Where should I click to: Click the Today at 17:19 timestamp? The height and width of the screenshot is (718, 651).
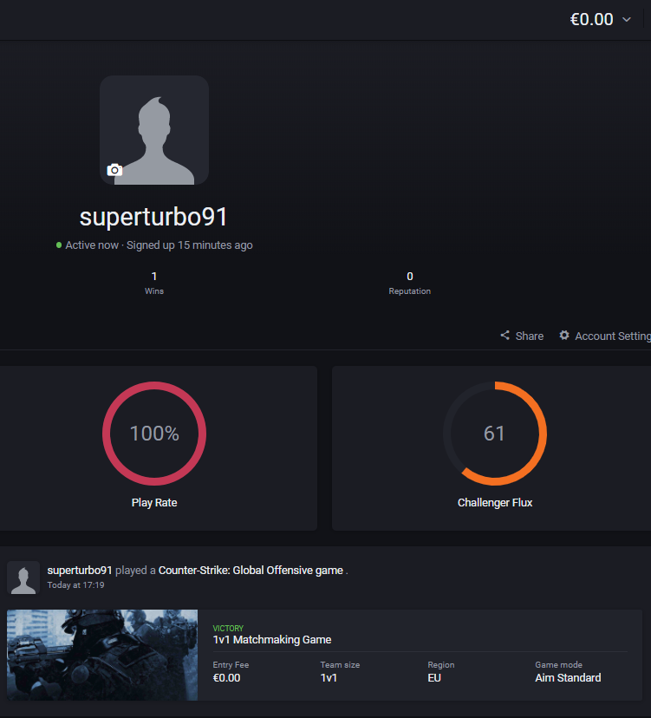76,585
